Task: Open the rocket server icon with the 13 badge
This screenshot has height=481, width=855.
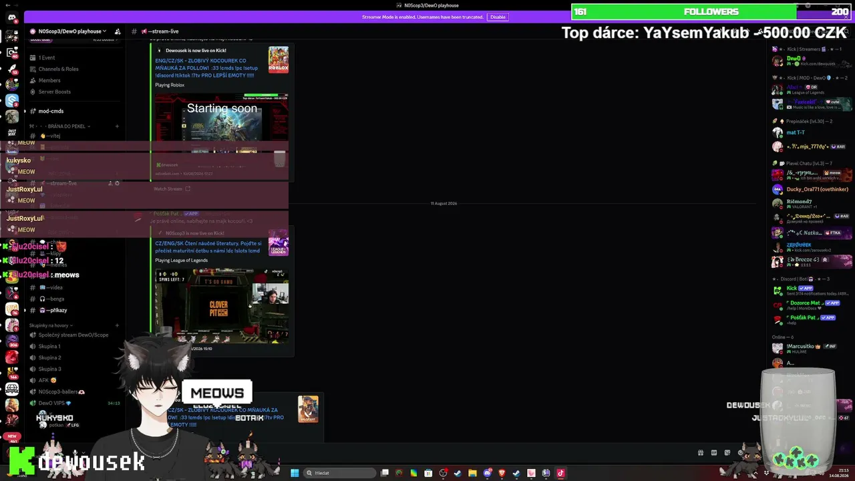Action: 11,68
